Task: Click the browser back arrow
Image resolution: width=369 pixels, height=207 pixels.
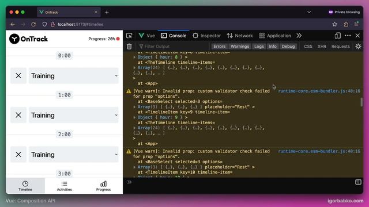Action: 13,24
